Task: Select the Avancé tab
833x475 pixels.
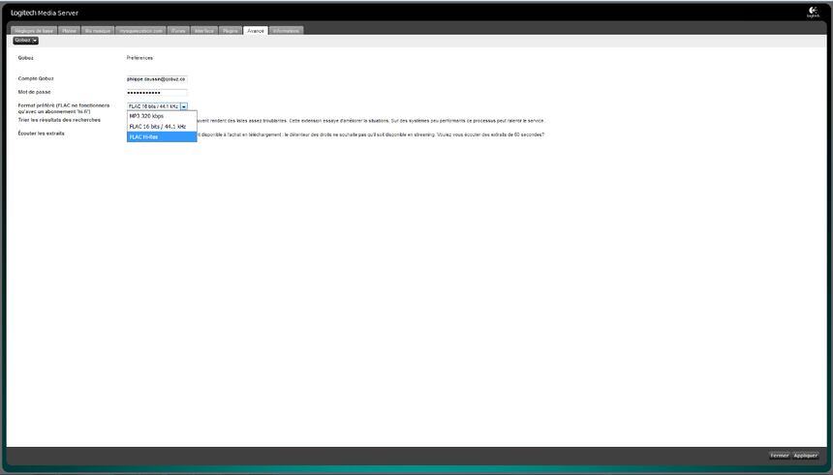Action: click(256, 31)
